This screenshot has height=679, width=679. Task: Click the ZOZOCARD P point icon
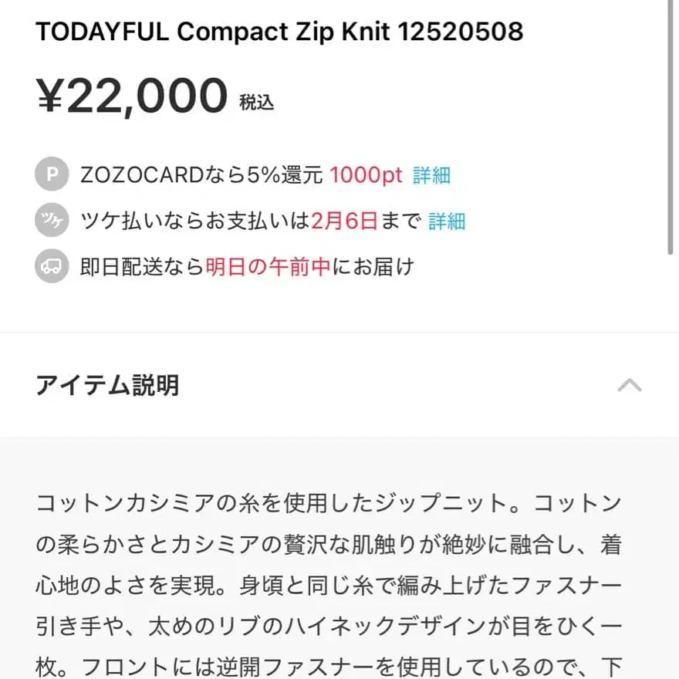[x=51, y=174]
